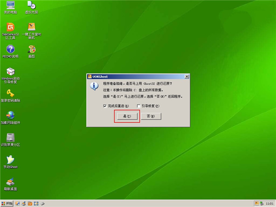
Task: Enable the 引导修复 checkbox
Action: (x=138, y=106)
